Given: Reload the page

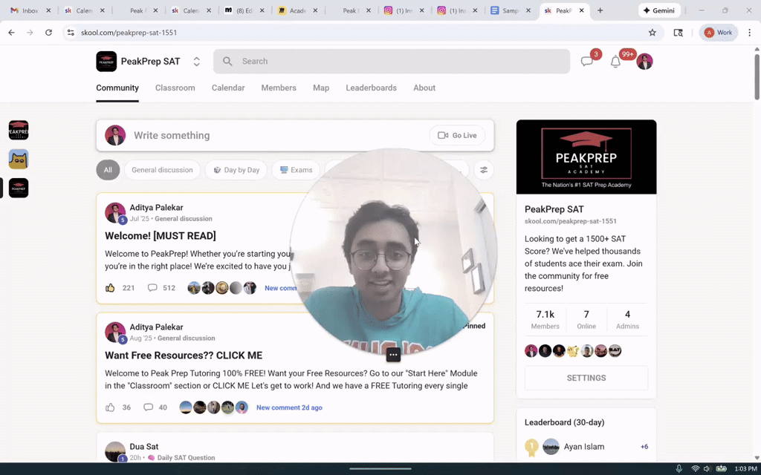Looking at the screenshot, I should click(48, 33).
